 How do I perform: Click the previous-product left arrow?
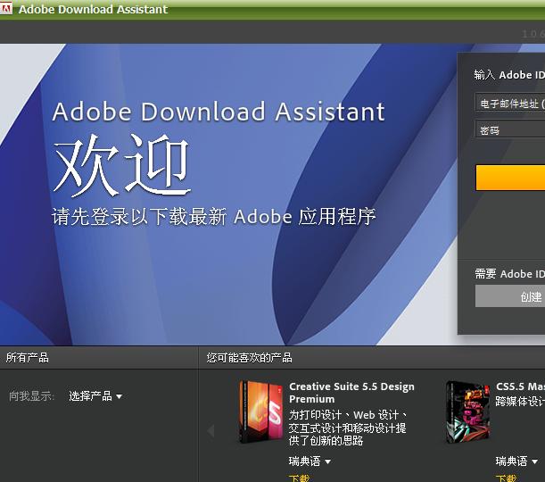click(211, 430)
